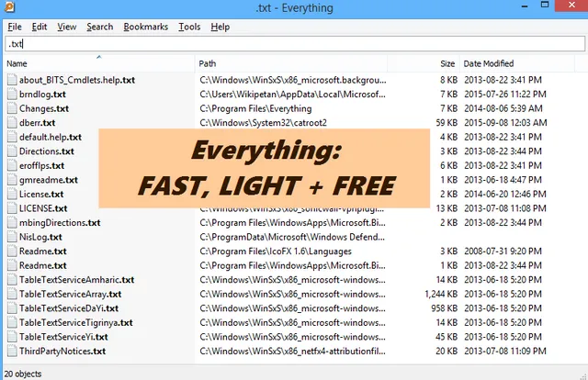
Task: Click file icon of TableTextServiceArray.txt
Action: tap(12, 294)
